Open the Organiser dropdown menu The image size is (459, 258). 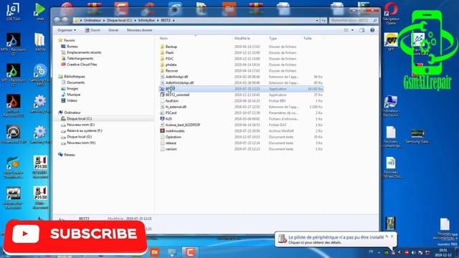(x=67, y=30)
